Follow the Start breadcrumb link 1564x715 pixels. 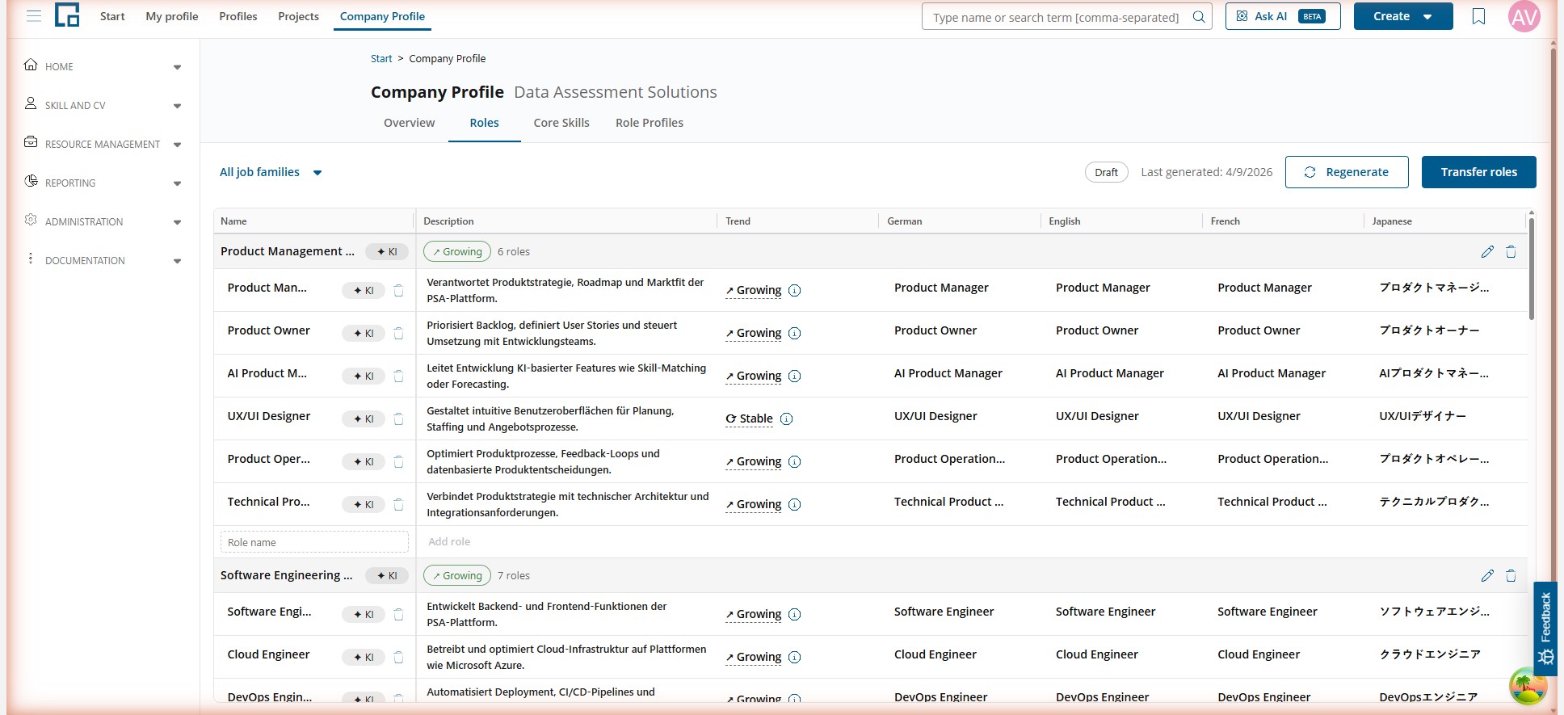(x=381, y=58)
